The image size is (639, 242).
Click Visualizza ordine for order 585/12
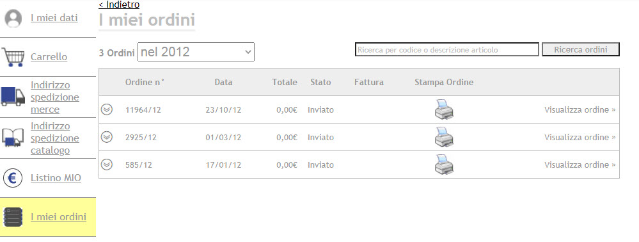(x=580, y=165)
